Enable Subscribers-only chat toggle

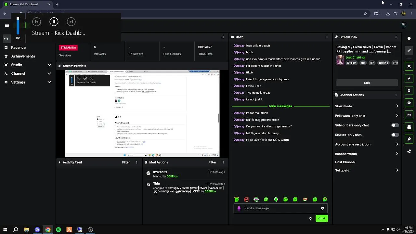[x=395, y=125]
